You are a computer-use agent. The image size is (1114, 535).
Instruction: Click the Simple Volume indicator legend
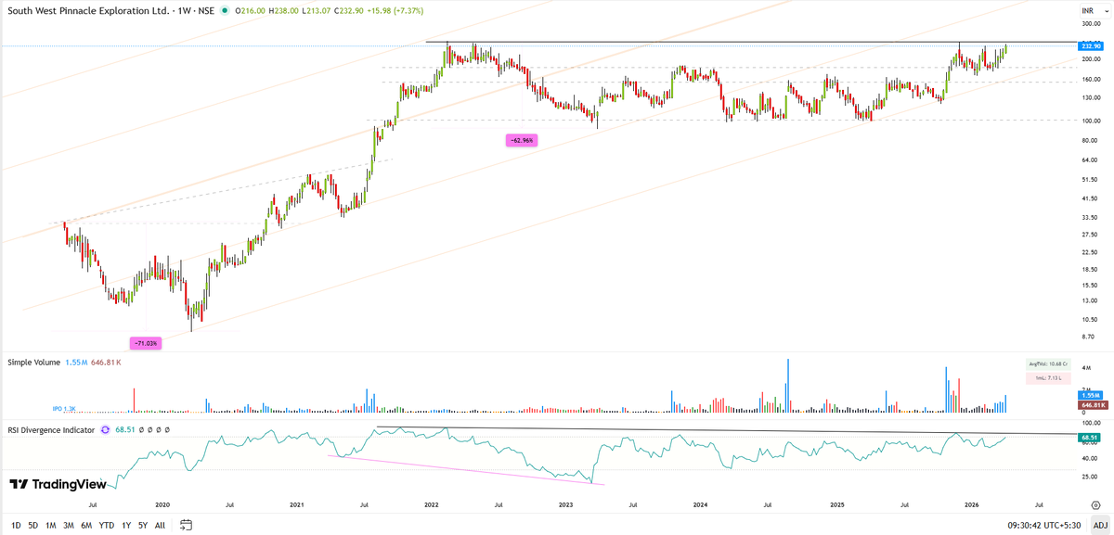pyautogui.click(x=34, y=362)
